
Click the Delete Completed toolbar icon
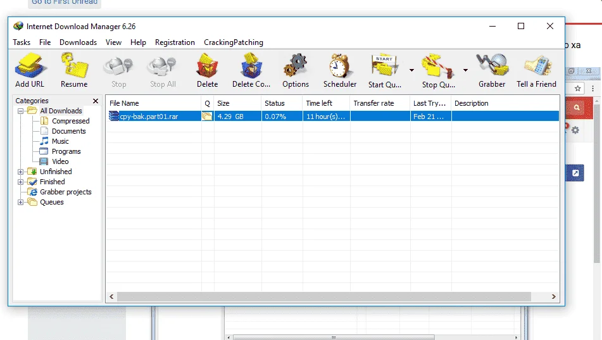coord(251,70)
